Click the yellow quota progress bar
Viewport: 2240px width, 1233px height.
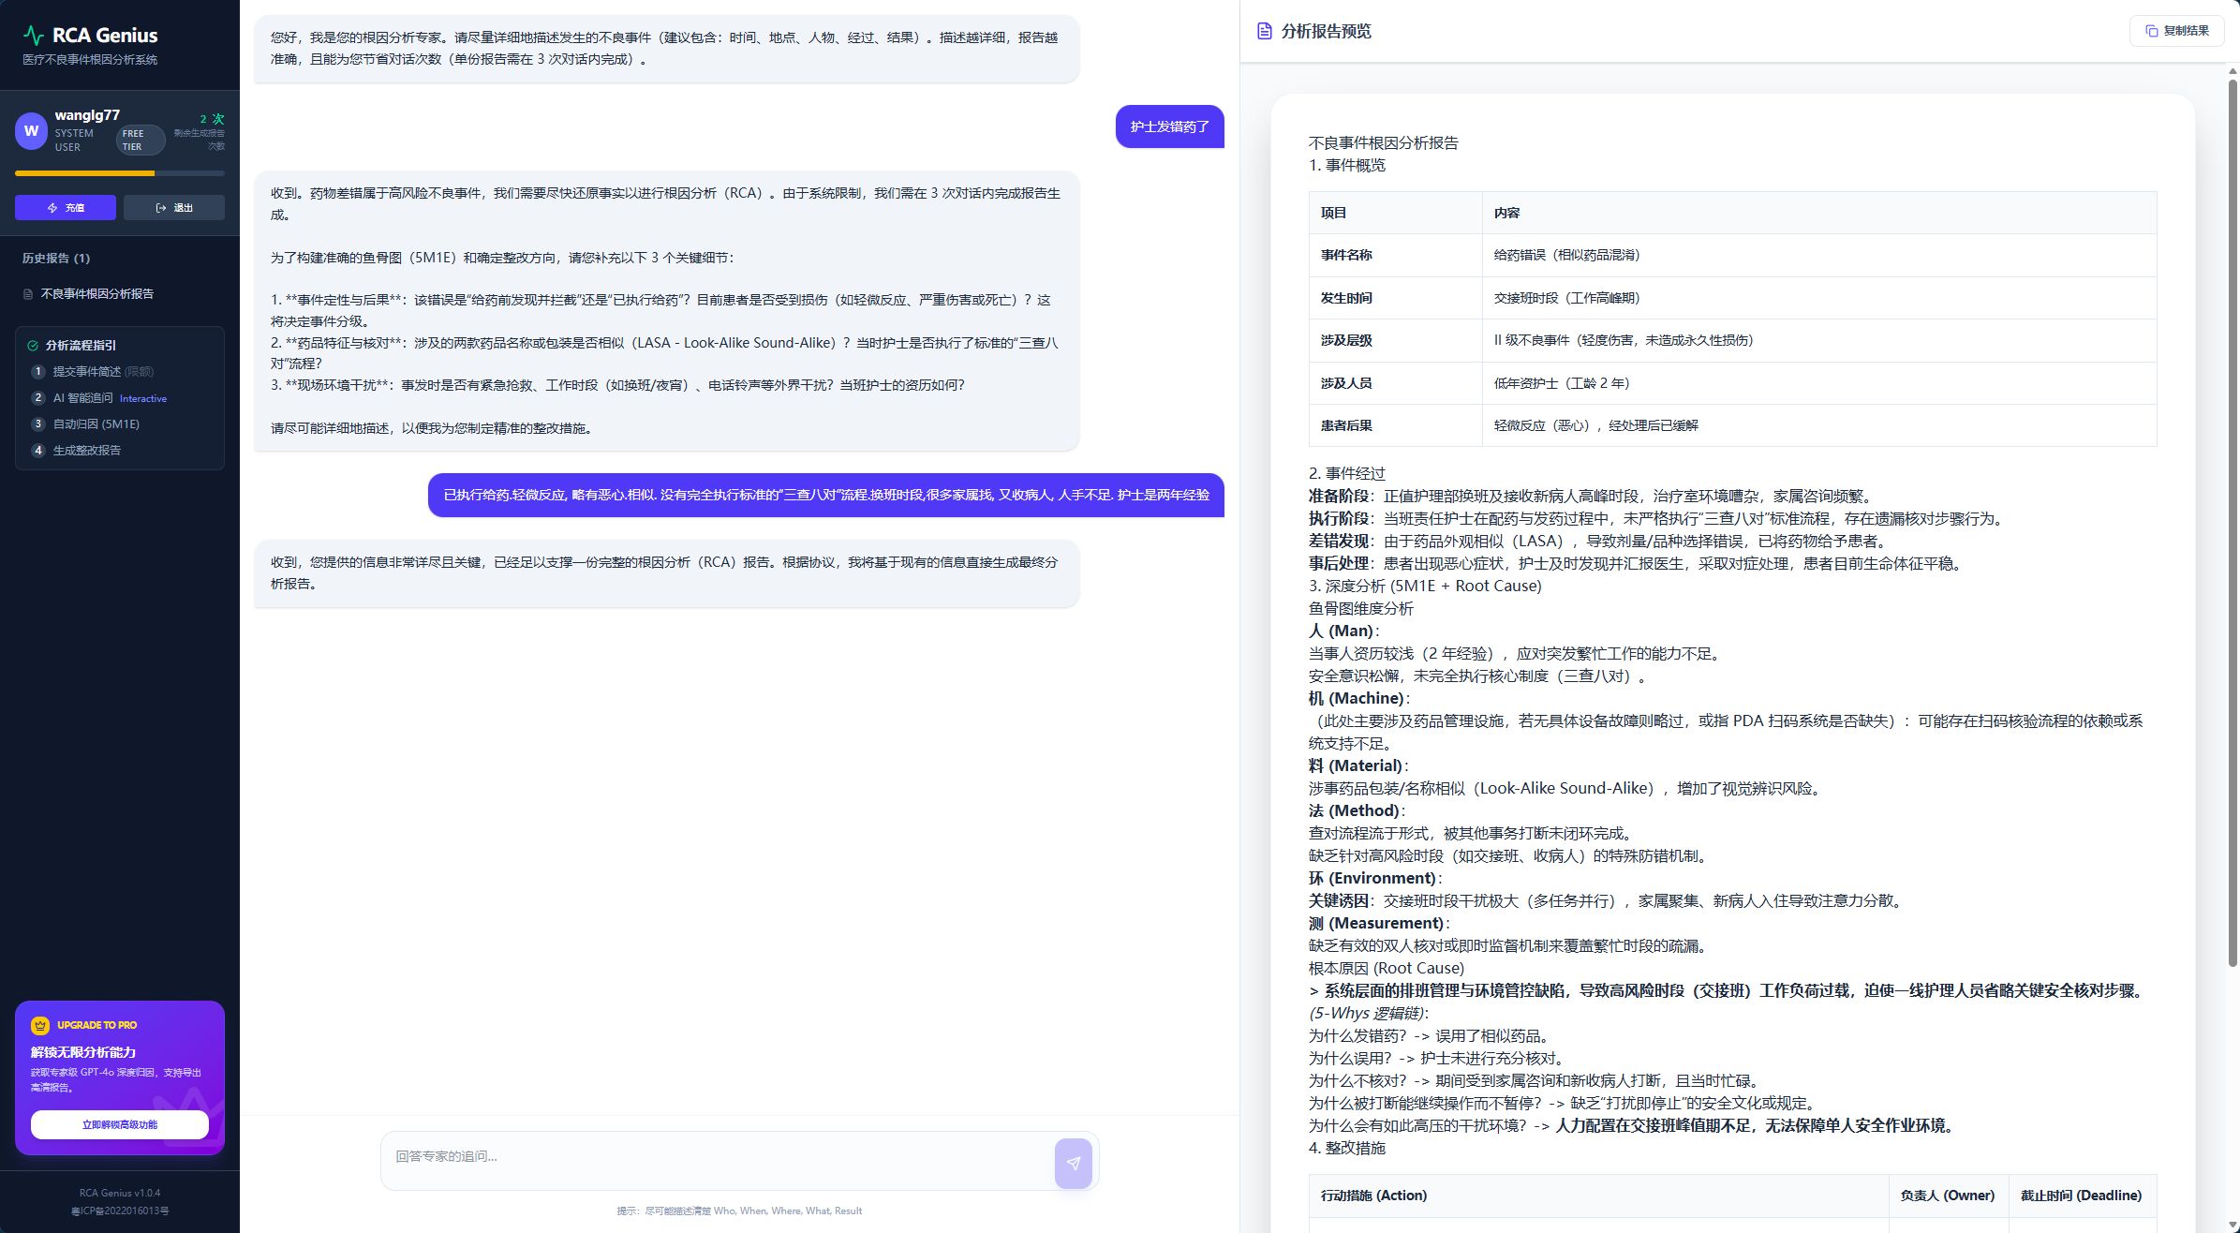pos(84,173)
